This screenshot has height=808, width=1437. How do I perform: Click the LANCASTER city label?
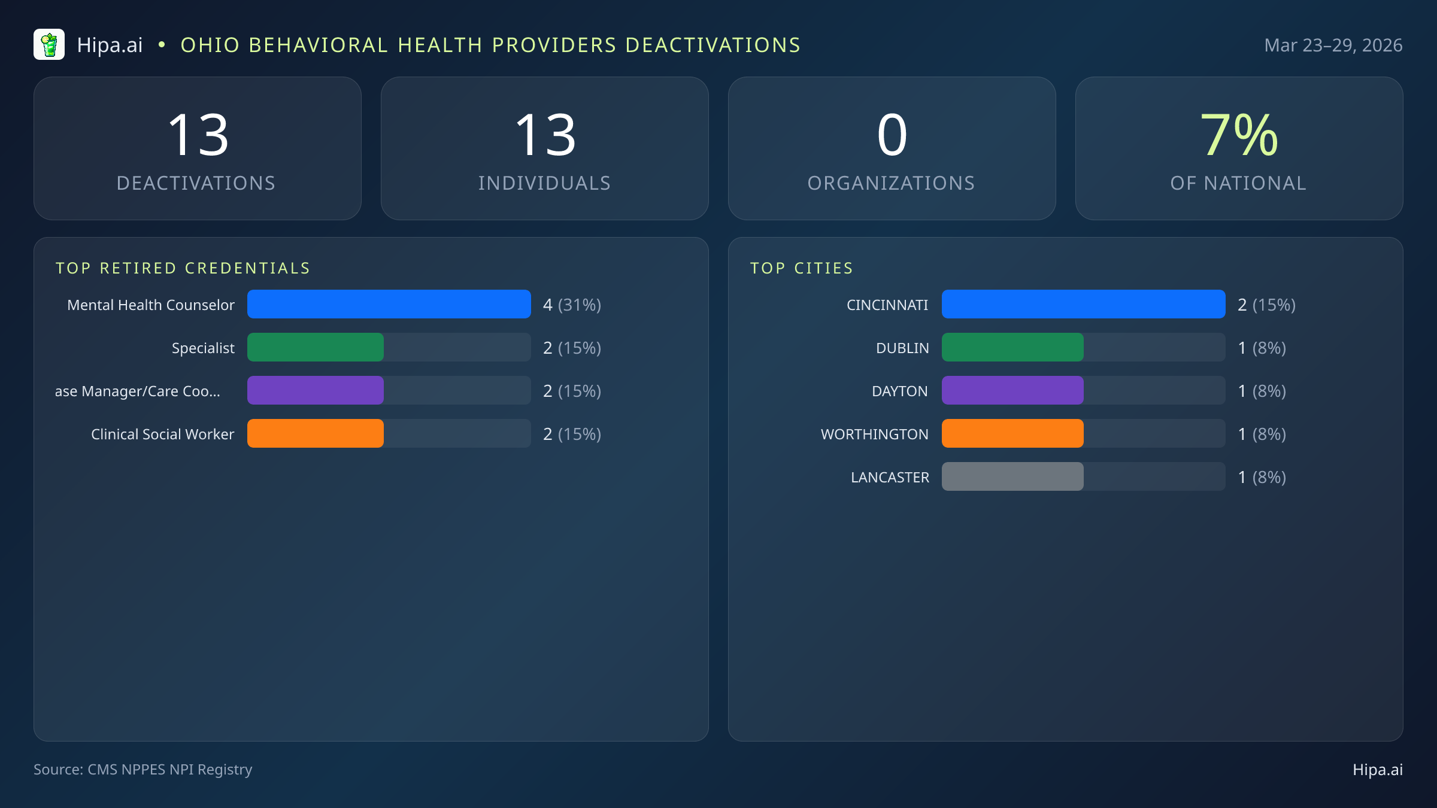pyautogui.click(x=890, y=477)
